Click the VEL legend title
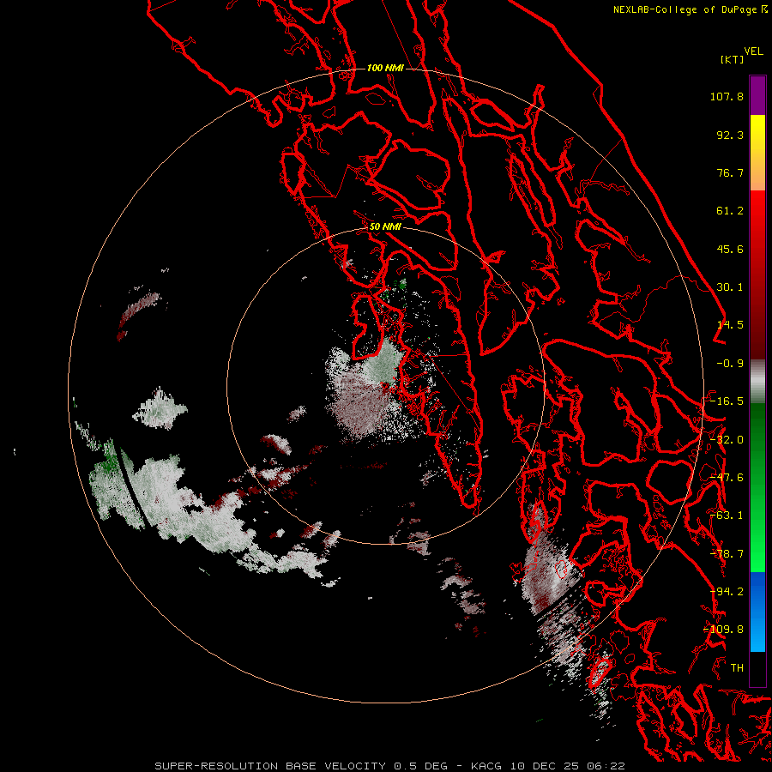772x772 pixels. click(x=754, y=51)
